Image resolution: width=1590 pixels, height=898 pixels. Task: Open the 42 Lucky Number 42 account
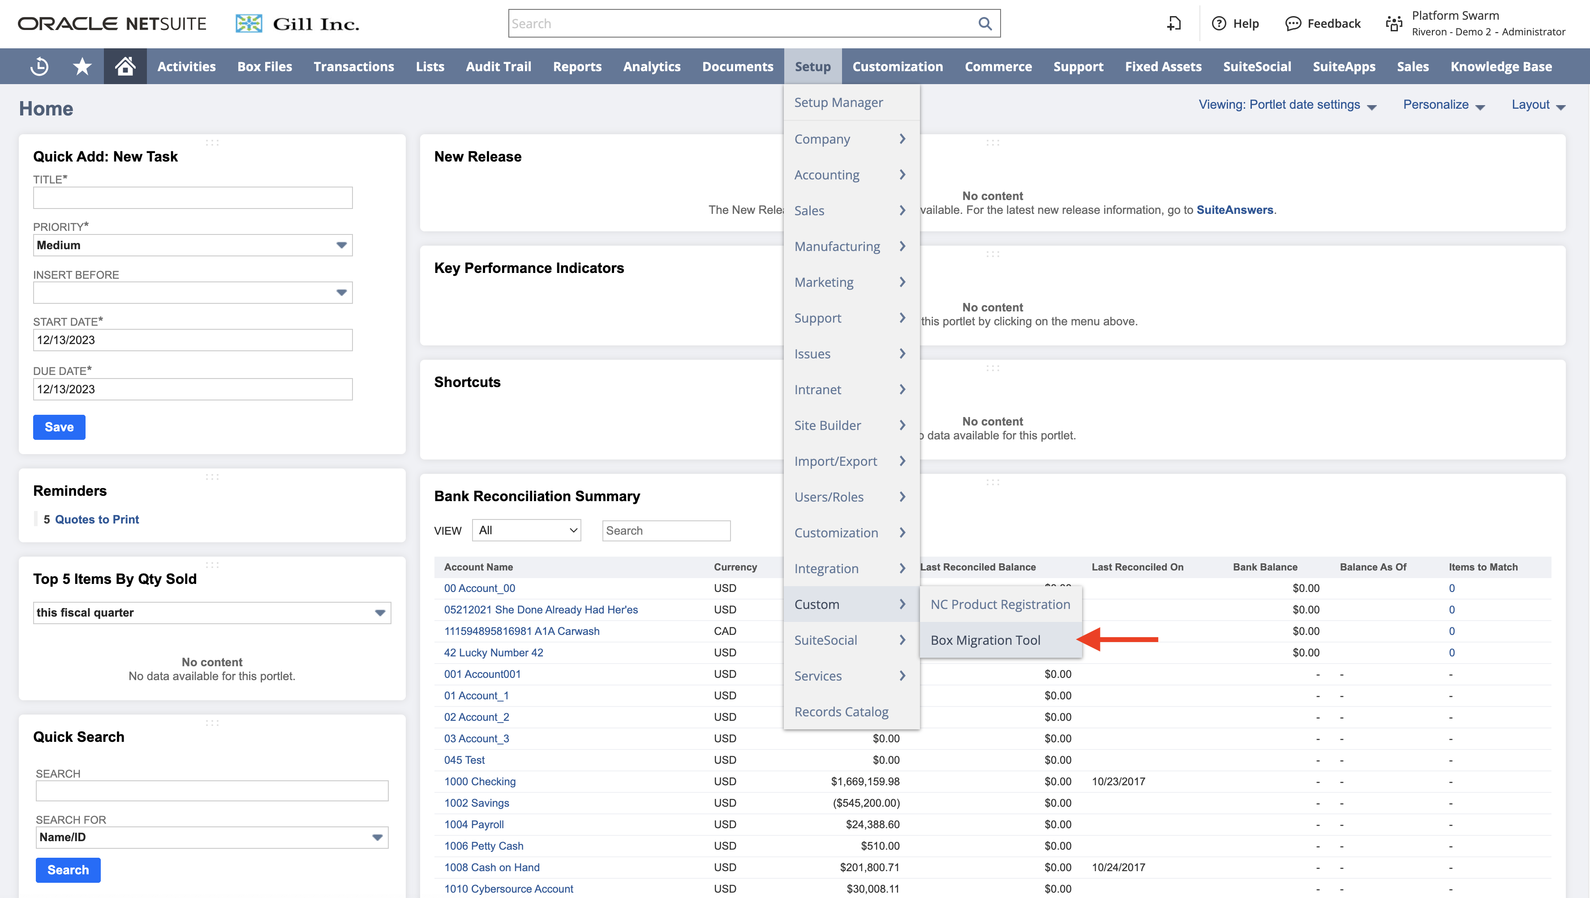click(x=493, y=652)
